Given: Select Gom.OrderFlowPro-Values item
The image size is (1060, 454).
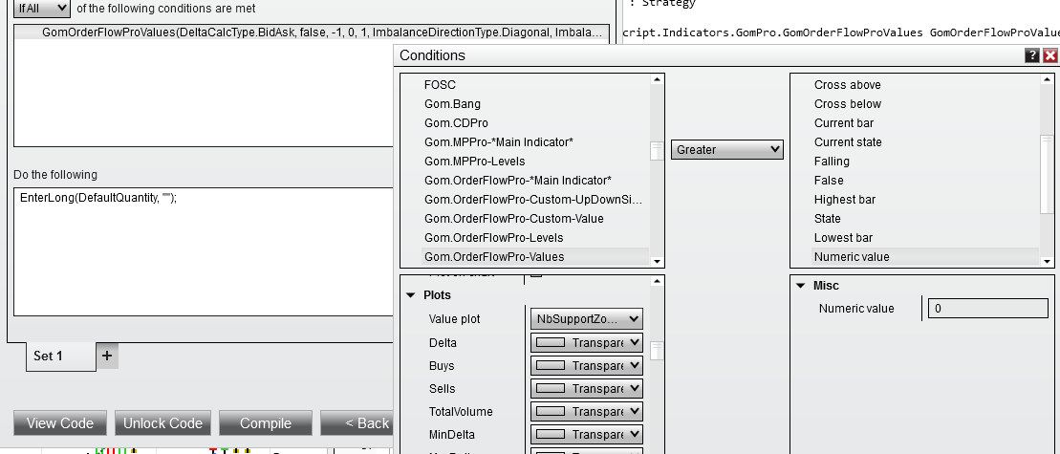Looking at the screenshot, I should (x=534, y=257).
